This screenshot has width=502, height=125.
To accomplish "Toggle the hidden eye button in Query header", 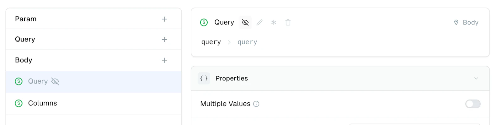I will (245, 22).
